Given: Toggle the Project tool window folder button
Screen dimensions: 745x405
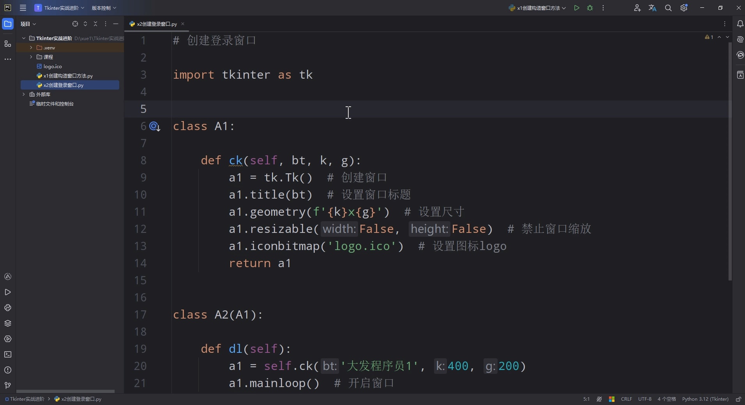Looking at the screenshot, I should tap(8, 24).
